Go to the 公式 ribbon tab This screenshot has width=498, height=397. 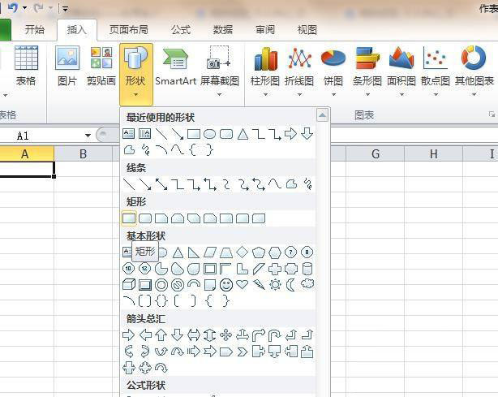(x=181, y=30)
